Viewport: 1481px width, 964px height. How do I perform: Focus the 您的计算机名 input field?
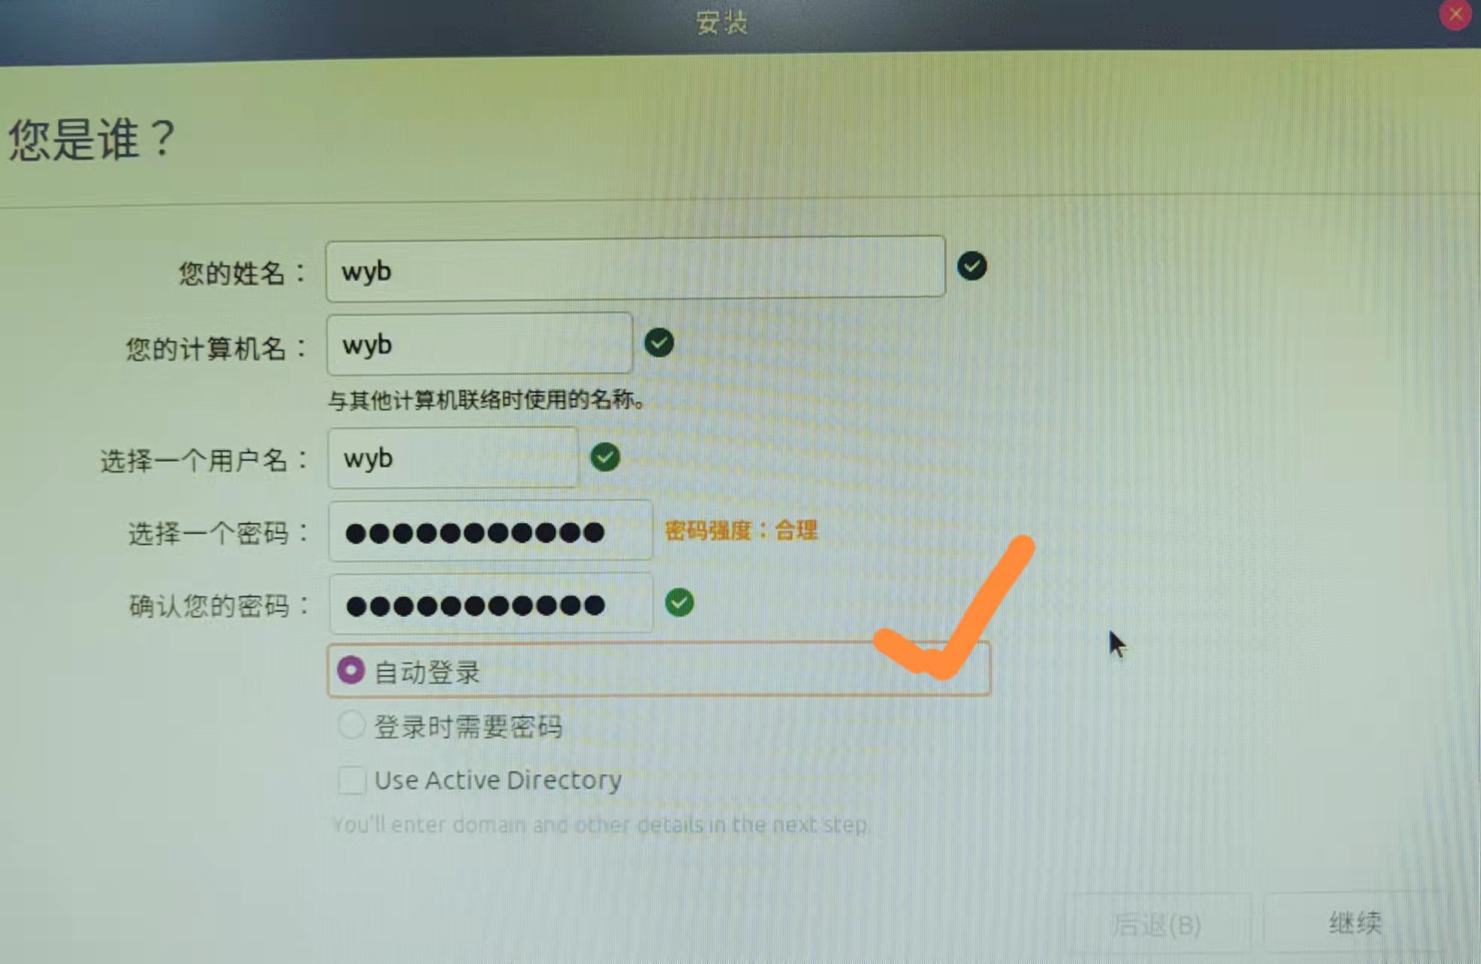tap(479, 344)
